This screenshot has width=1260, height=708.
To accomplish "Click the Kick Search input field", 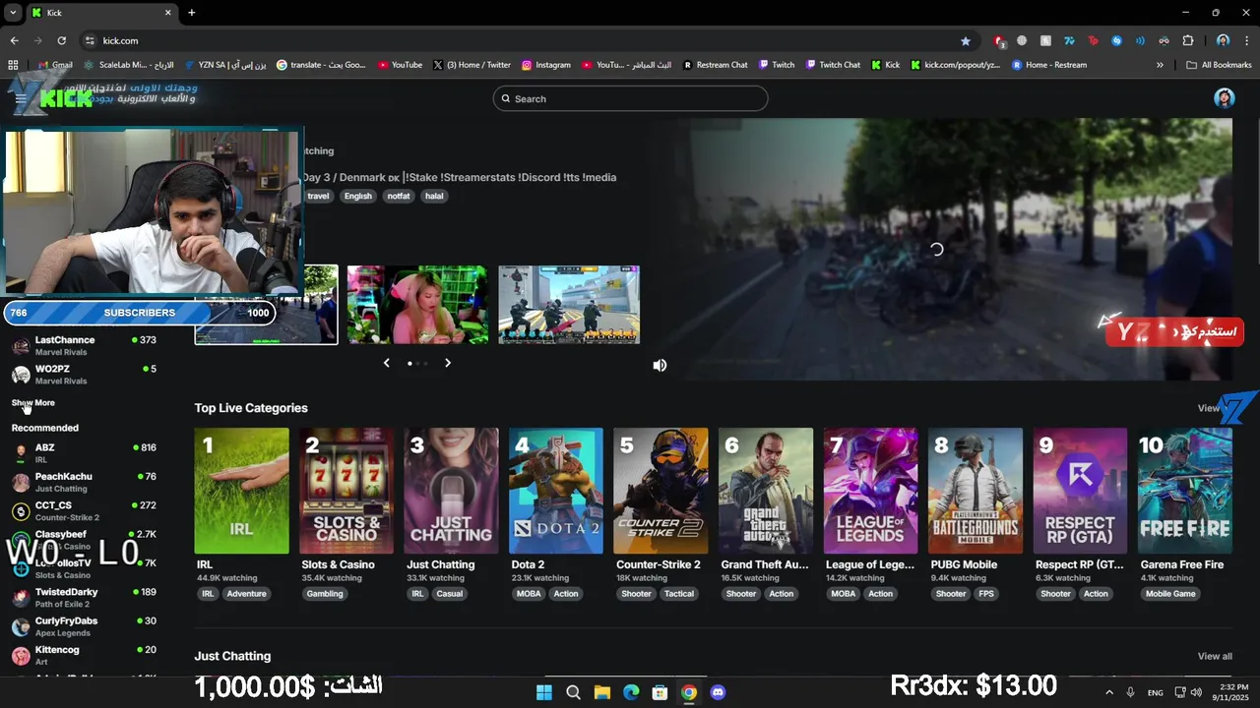I will (630, 98).
